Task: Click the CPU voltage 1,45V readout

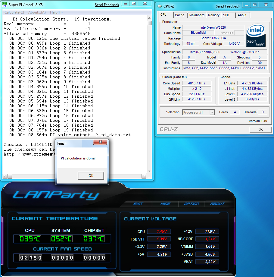Action: coord(159,231)
